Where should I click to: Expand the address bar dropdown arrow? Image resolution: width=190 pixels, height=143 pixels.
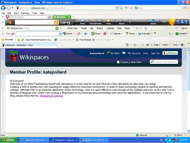pyautogui.click(x=117, y=8)
